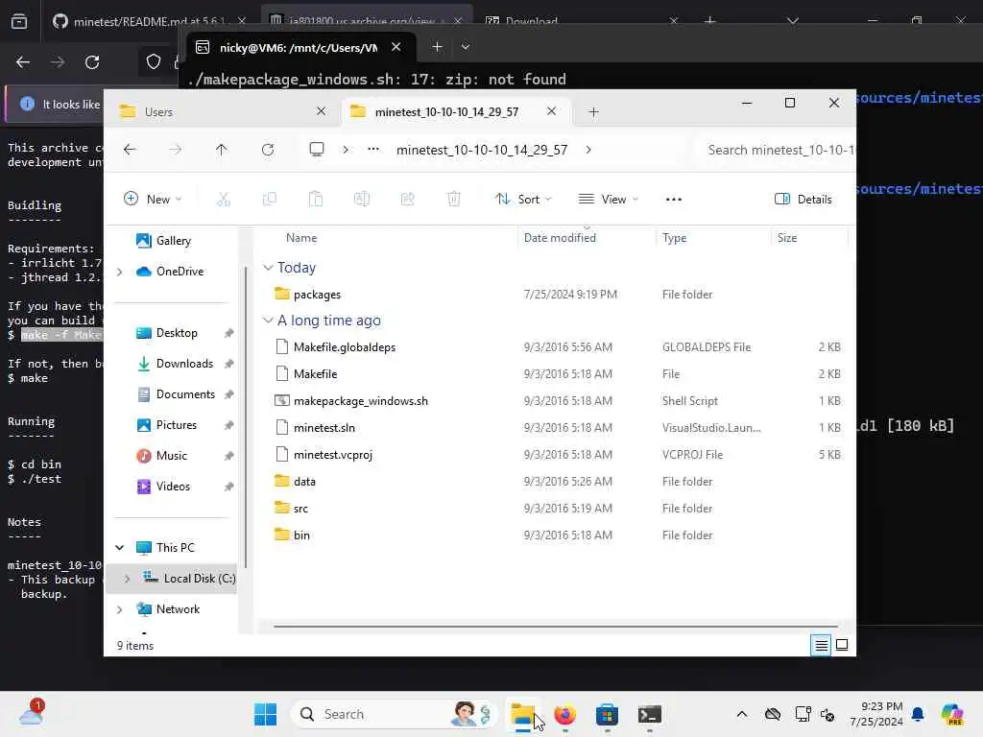Click the File Explorer taskbar icon

[522, 714]
